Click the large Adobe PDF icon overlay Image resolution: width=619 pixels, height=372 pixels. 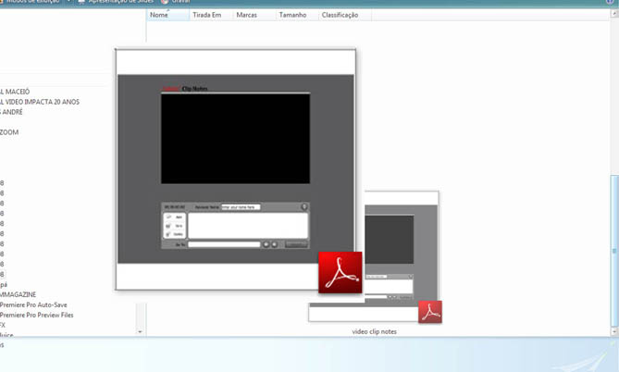[x=339, y=272]
